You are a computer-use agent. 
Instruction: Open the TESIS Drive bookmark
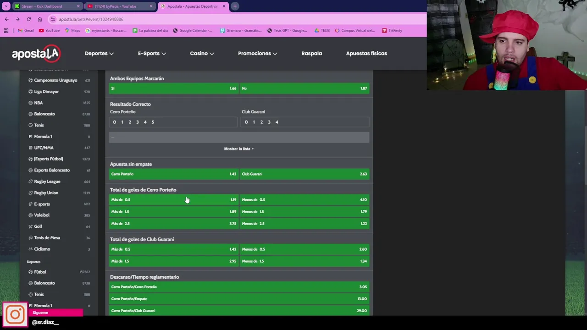click(x=322, y=31)
